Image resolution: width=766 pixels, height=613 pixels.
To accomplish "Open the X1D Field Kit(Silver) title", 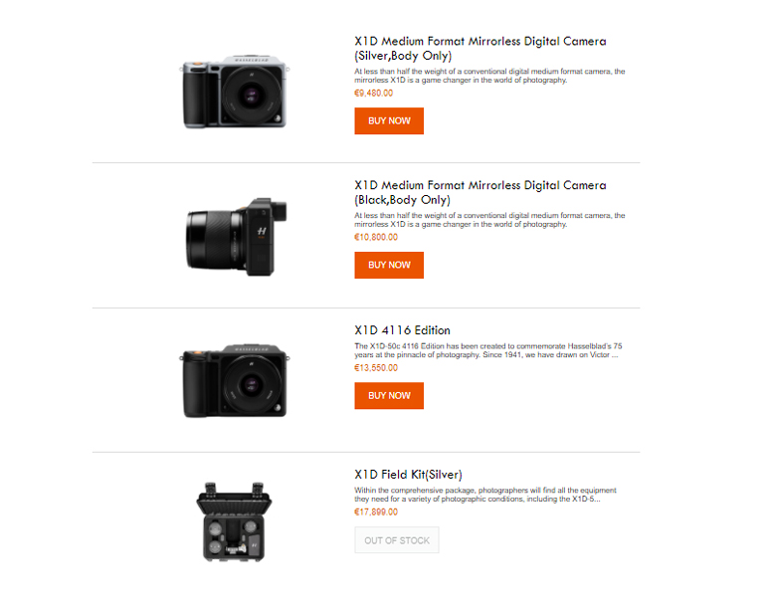I will tap(408, 475).
